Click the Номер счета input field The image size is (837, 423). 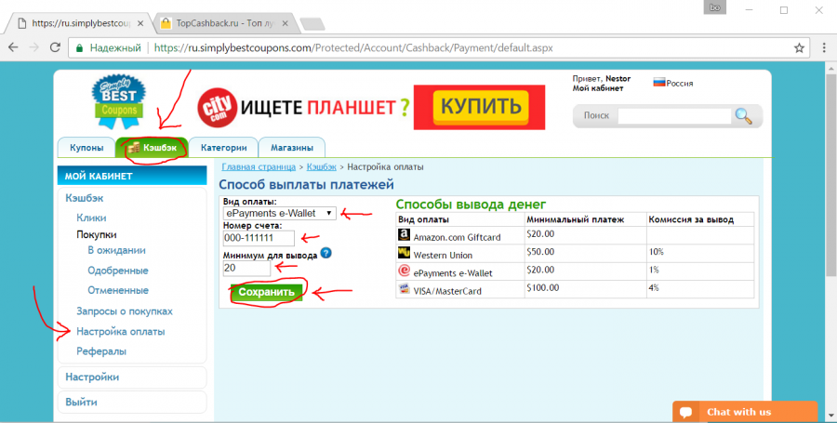(259, 238)
